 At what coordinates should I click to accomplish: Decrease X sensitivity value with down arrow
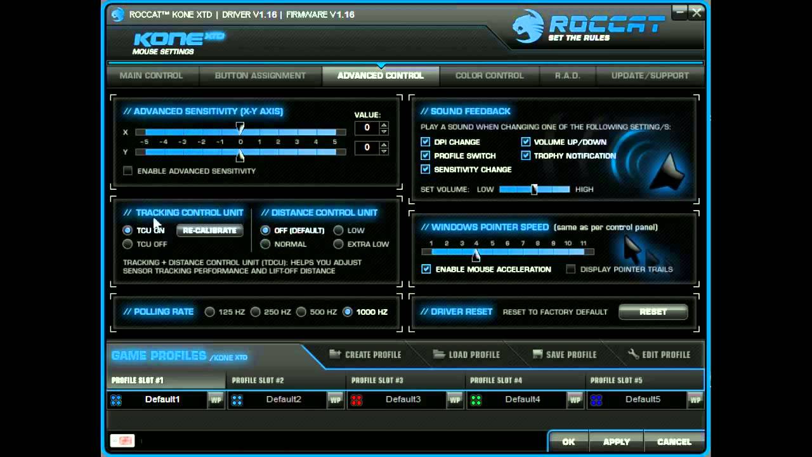384,131
